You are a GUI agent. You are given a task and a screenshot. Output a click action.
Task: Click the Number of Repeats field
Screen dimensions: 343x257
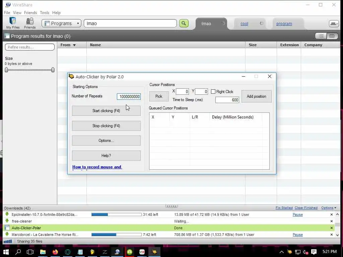(x=129, y=97)
